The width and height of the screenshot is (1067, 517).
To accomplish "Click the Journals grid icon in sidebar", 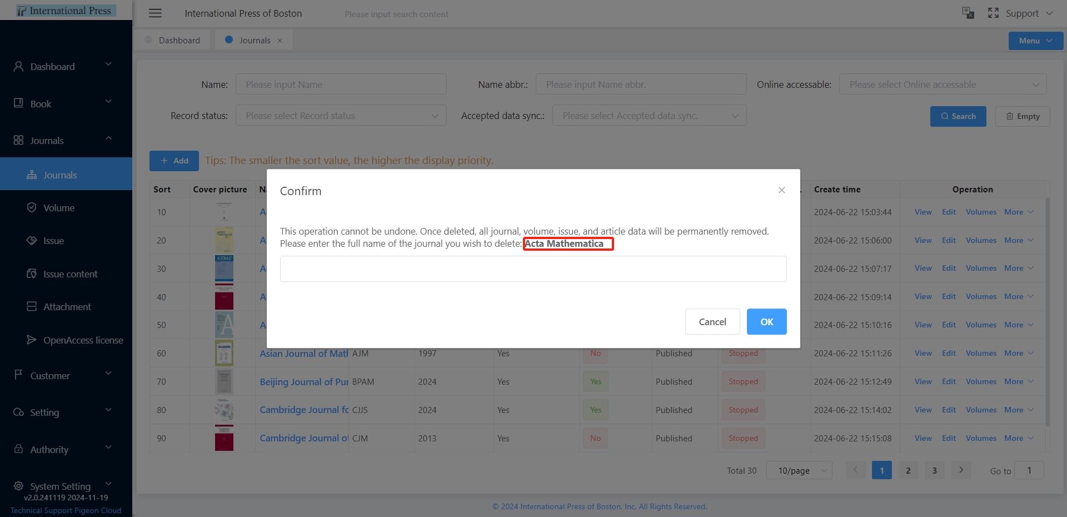I will [x=18, y=140].
